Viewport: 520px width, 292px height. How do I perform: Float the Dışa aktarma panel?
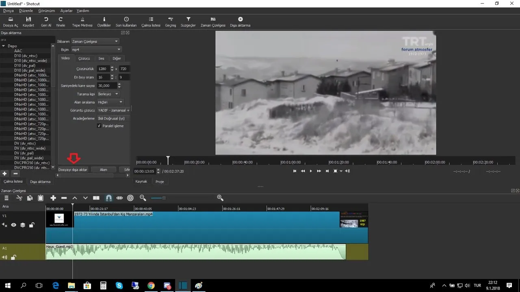tap(123, 33)
